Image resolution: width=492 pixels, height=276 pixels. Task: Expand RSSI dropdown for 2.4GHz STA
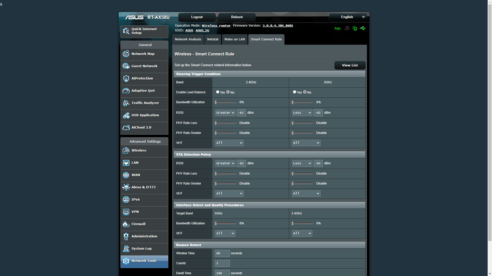coord(225,163)
